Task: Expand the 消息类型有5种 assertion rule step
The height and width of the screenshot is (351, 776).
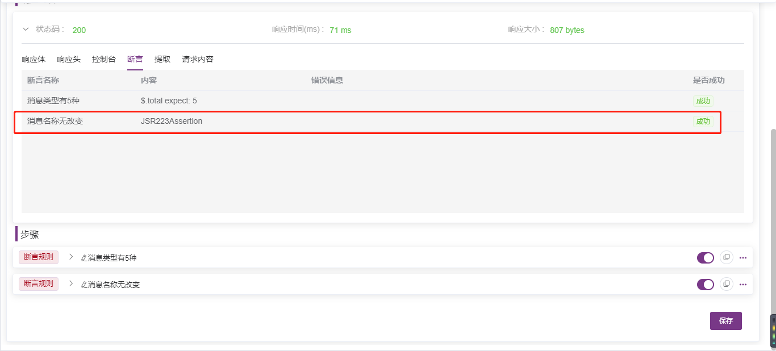Action: [70, 257]
